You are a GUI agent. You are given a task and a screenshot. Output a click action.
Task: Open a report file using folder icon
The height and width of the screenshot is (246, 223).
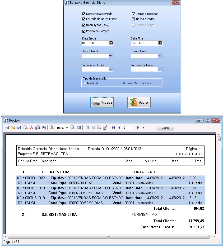coord(13,128)
